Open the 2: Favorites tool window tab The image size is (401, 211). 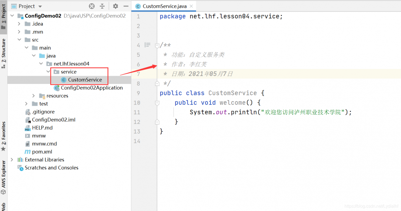[3, 136]
